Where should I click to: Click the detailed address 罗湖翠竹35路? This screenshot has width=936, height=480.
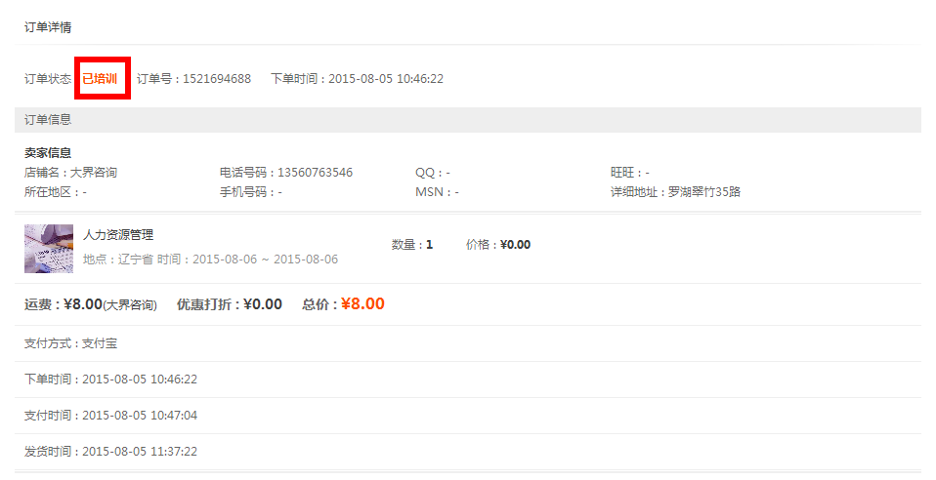tap(703, 192)
